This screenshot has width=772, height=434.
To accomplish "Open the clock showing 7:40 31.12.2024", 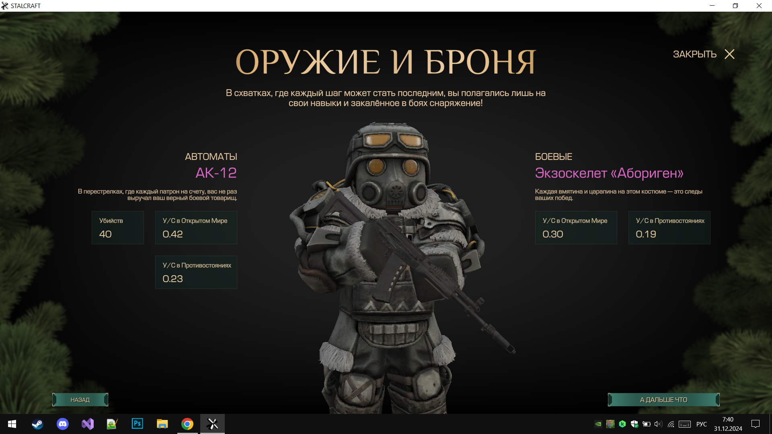I will click(728, 424).
